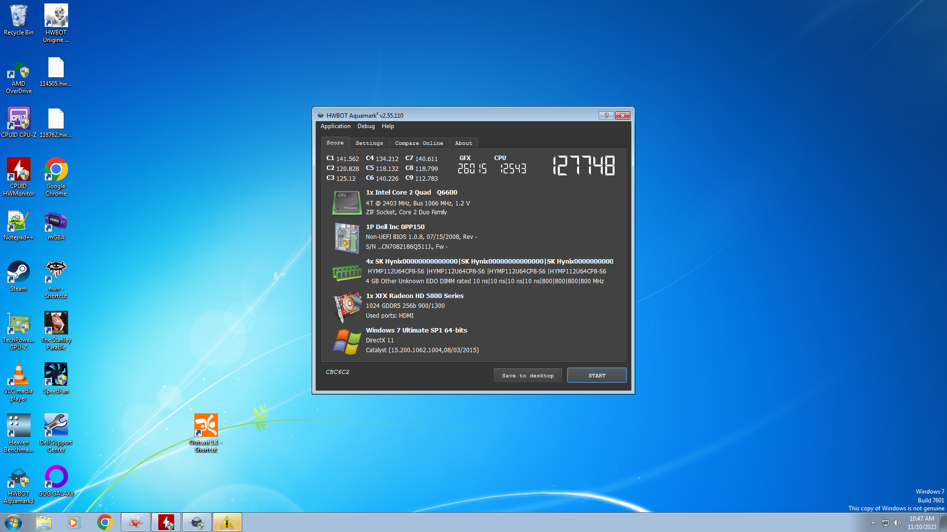Screen dimensions: 947x532
Task: Open Windows Media Player from taskbar
Action: pos(73,522)
